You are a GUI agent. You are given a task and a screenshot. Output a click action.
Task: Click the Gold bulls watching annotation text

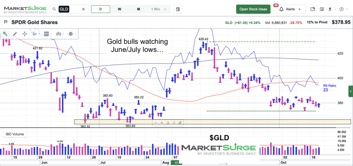point(137,45)
